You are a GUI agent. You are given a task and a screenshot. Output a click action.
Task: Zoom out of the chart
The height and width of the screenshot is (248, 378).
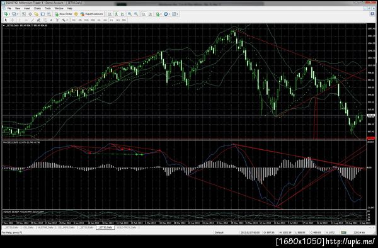[136, 14]
